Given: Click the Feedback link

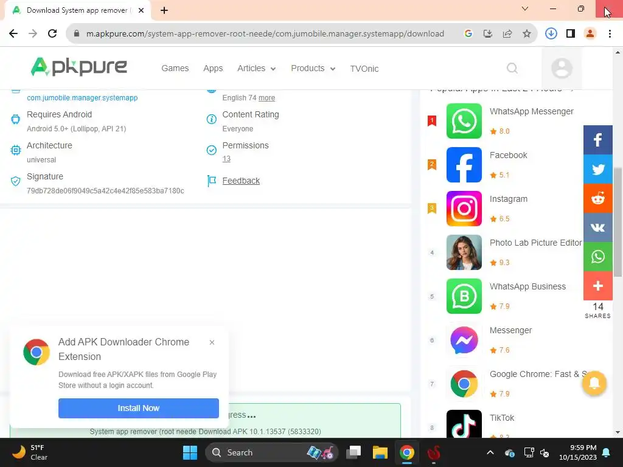Looking at the screenshot, I should click(241, 181).
